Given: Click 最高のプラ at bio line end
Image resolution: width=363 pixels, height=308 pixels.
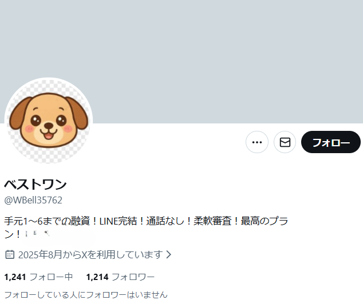Looking at the screenshot, I should [265, 221].
